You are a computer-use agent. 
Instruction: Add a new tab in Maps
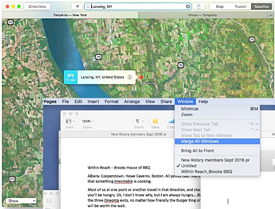271,15
